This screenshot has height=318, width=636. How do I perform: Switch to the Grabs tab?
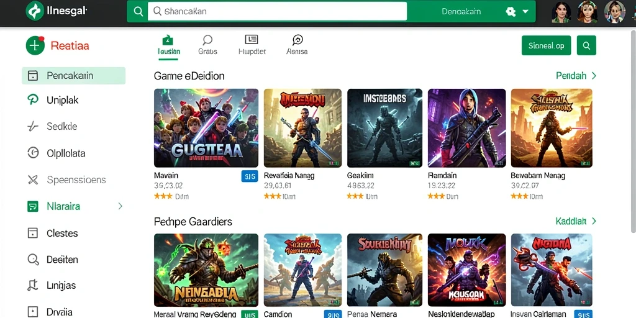(x=207, y=45)
